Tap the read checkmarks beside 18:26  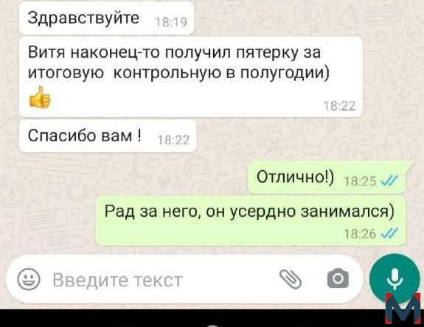(x=389, y=233)
